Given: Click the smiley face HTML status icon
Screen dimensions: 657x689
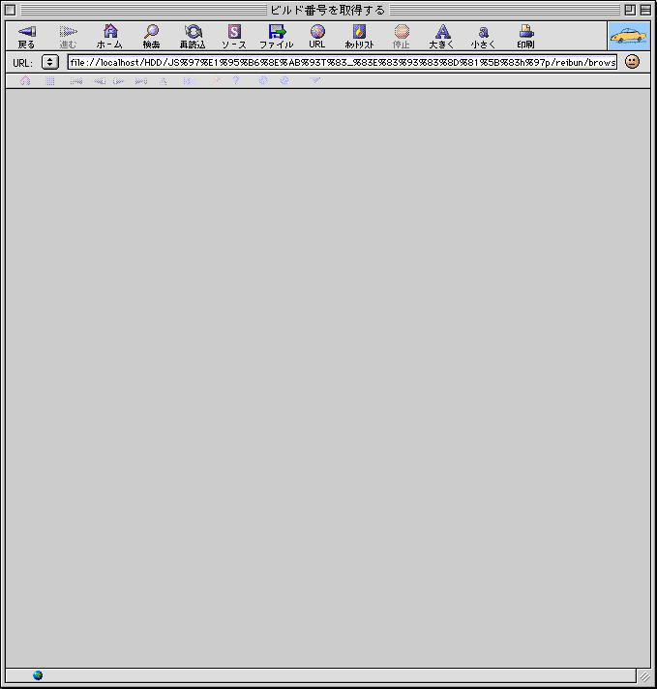Looking at the screenshot, I should pyautogui.click(x=632, y=62).
